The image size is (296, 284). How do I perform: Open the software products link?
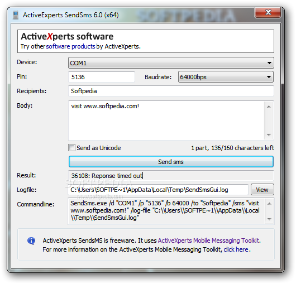[70, 46]
